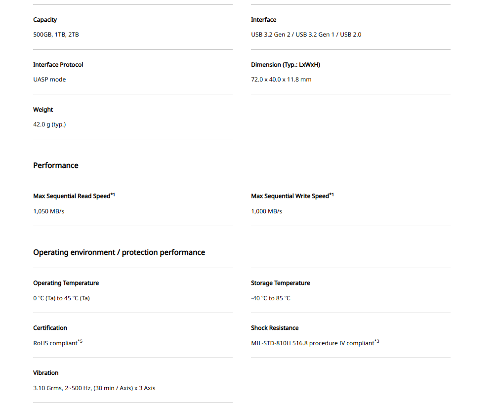The width and height of the screenshot is (497, 403).
Task: Open footnote *3 after MIL-STD-810H compliant text
Action: [x=376, y=341]
